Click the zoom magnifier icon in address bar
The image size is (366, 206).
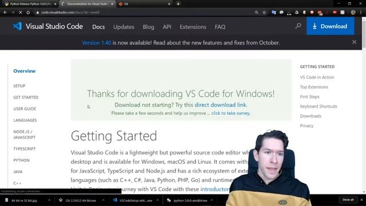click(x=256, y=13)
